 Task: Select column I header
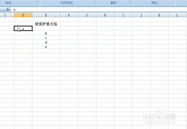(x=123, y=15)
